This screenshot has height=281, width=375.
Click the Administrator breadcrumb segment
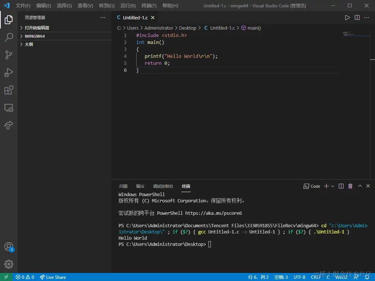pos(159,28)
